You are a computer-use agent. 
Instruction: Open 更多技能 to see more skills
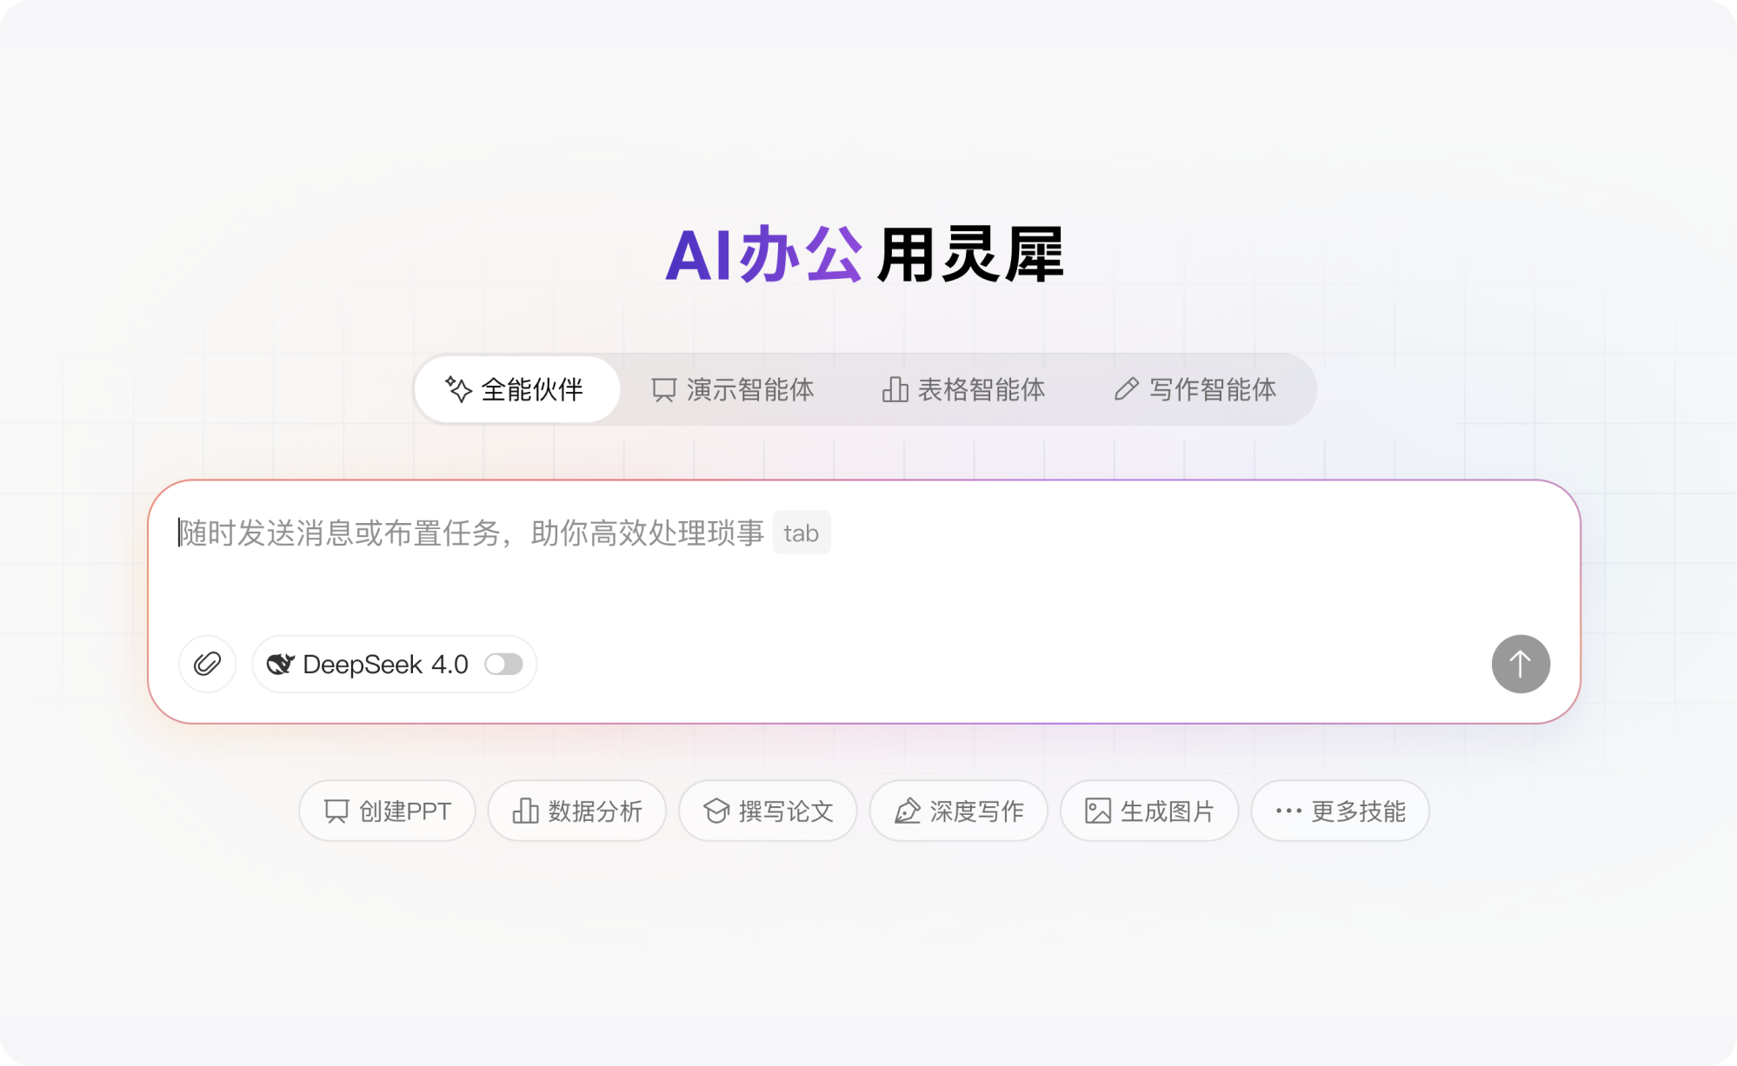(x=1339, y=811)
